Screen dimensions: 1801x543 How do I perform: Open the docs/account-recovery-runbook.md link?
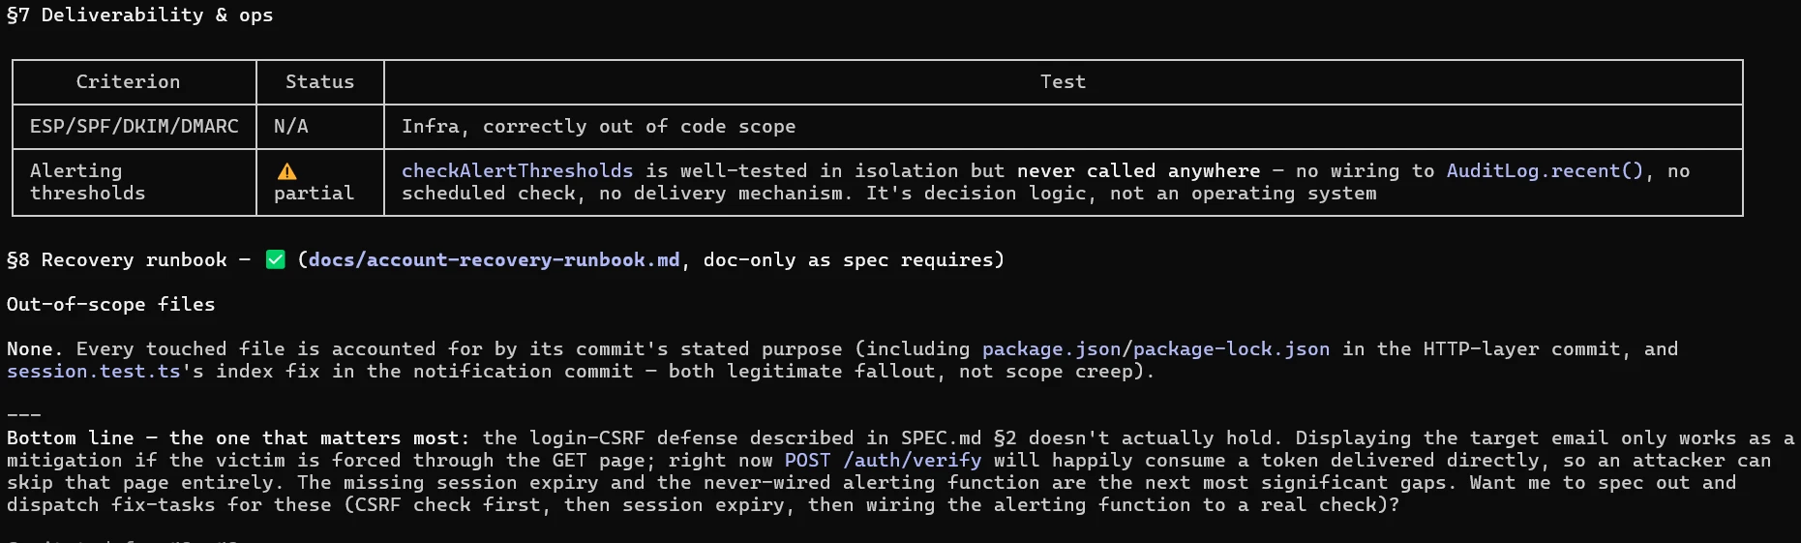pos(495,259)
